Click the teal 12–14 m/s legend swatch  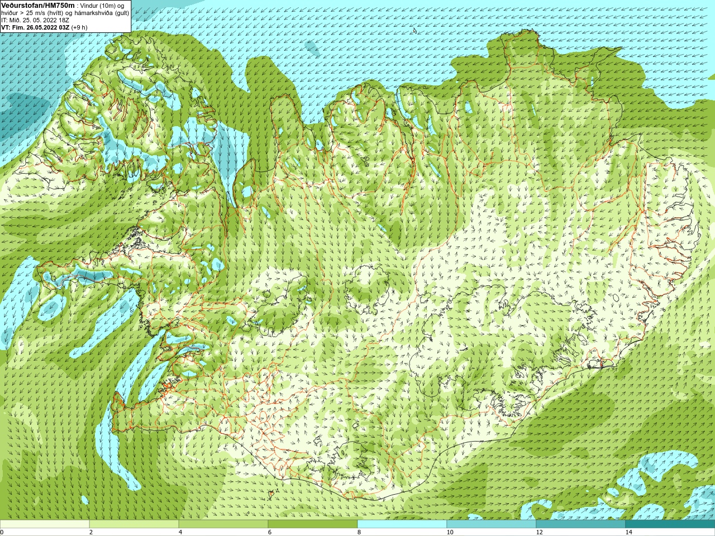tap(581, 524)
